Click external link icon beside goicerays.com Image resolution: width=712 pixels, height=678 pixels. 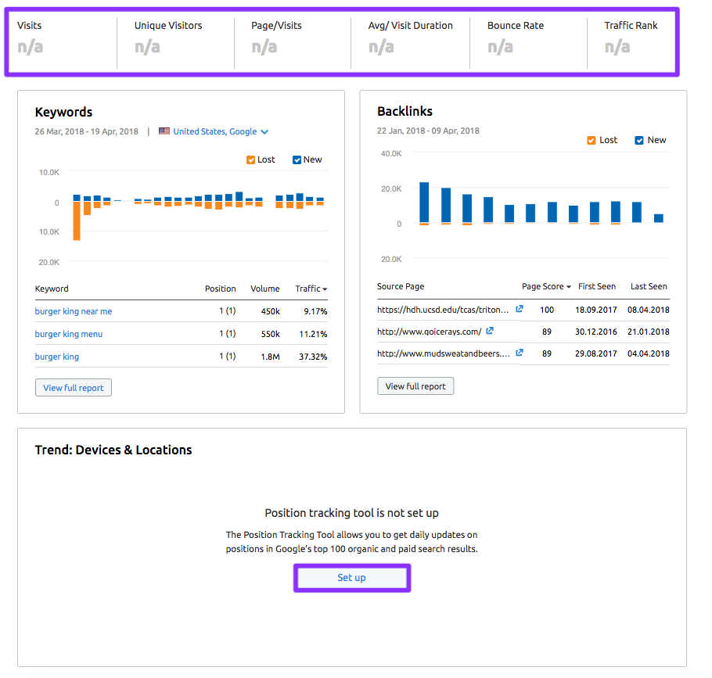490,332
